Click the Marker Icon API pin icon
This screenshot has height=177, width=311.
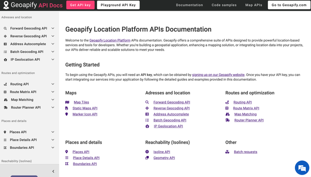(x=67, y=114)
